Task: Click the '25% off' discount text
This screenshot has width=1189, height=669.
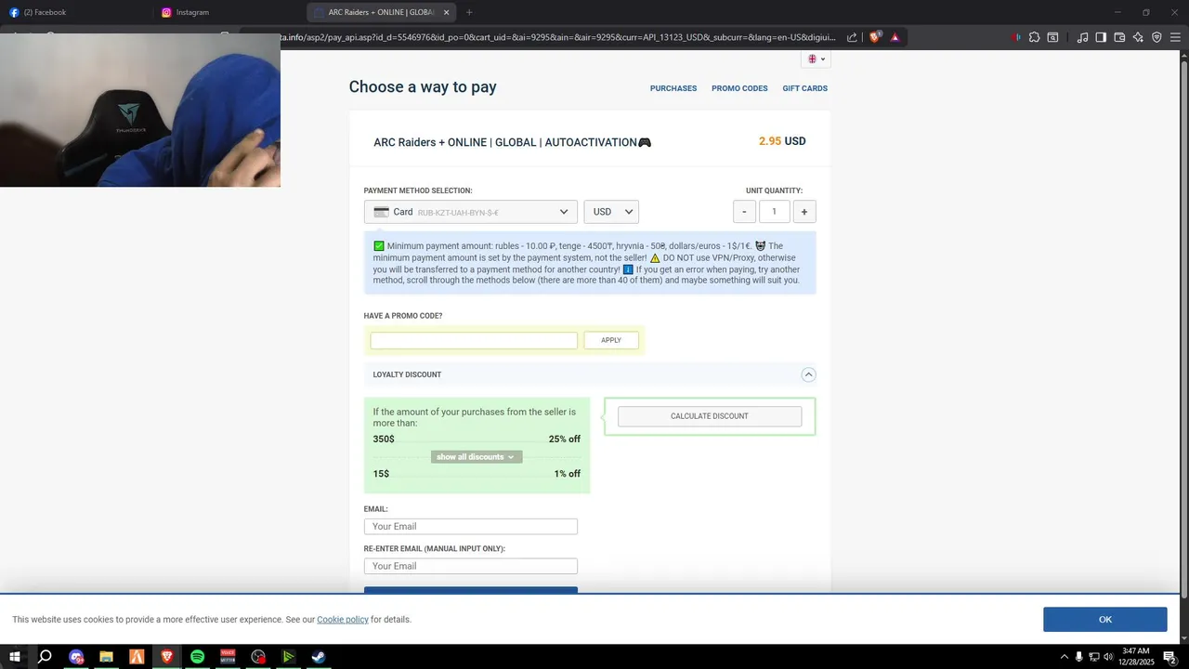Action: [x=565, y=439]
